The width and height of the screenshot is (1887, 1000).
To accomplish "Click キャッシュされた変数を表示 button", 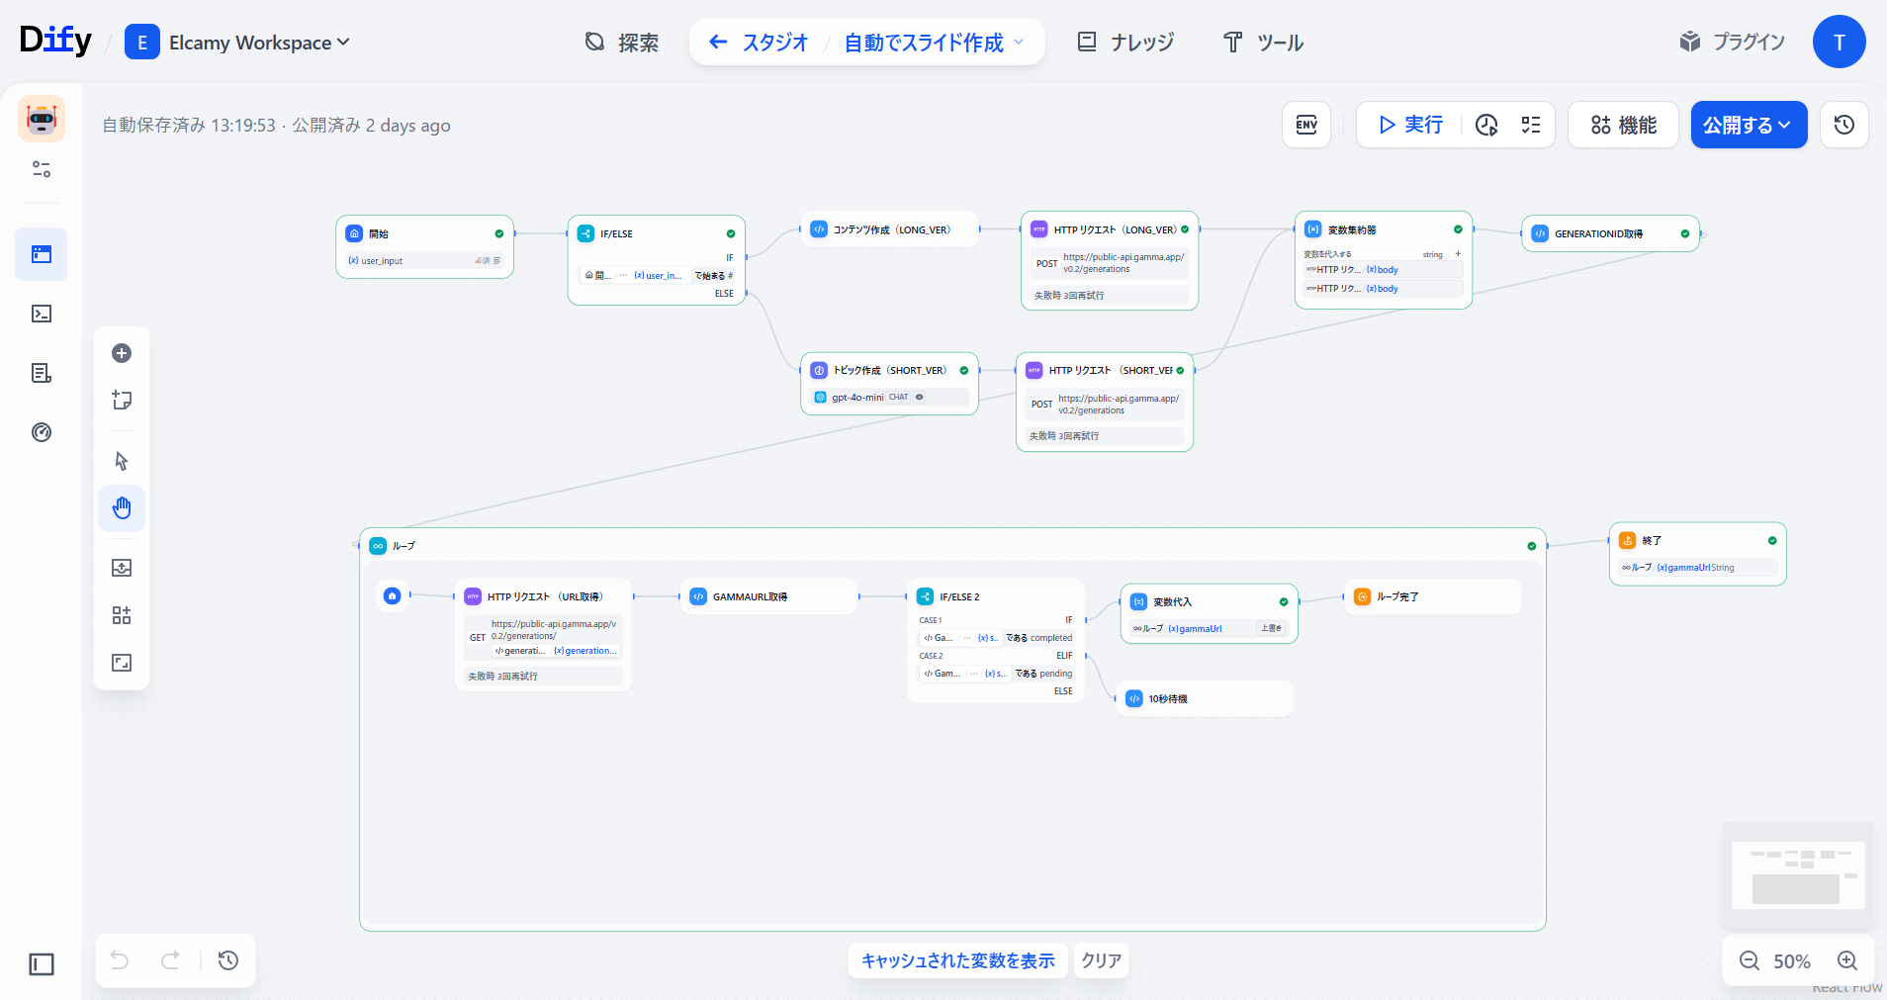I will [x=957, y=960].
